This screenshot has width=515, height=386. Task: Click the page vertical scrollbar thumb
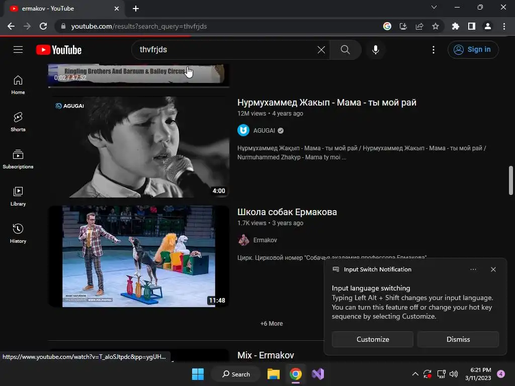coord(511,180)
